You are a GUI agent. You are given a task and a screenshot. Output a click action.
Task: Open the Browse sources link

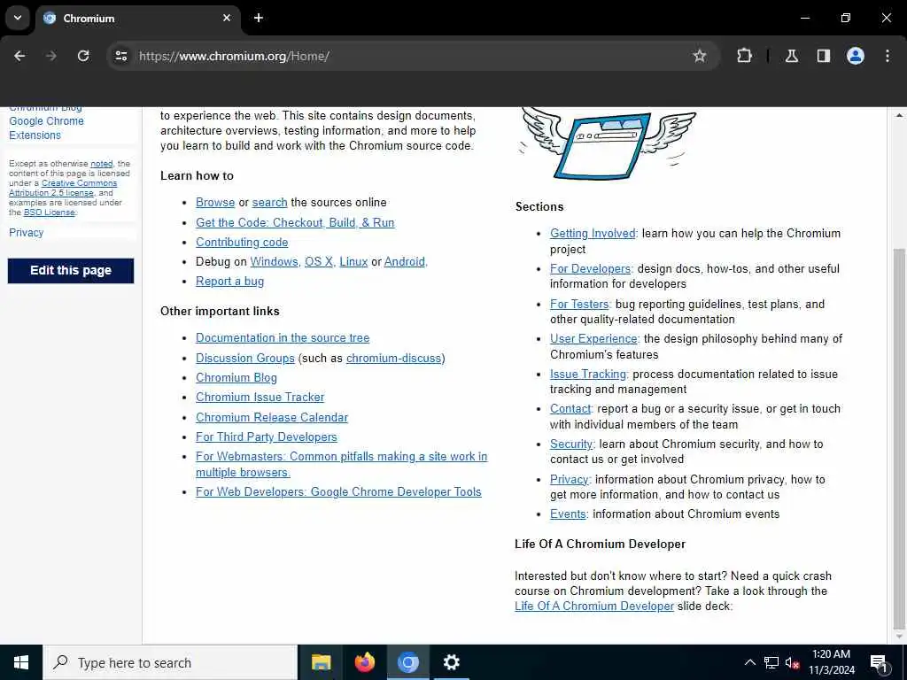215,203
